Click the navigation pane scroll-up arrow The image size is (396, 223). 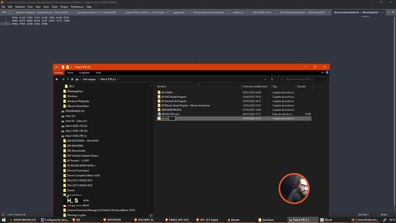151,86
